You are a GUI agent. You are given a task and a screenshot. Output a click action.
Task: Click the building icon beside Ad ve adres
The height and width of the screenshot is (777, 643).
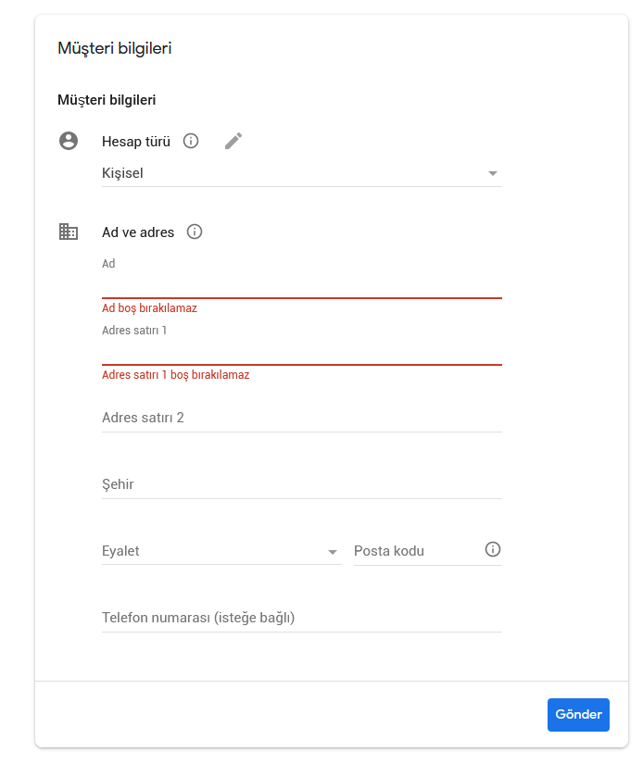click(69, 232)
